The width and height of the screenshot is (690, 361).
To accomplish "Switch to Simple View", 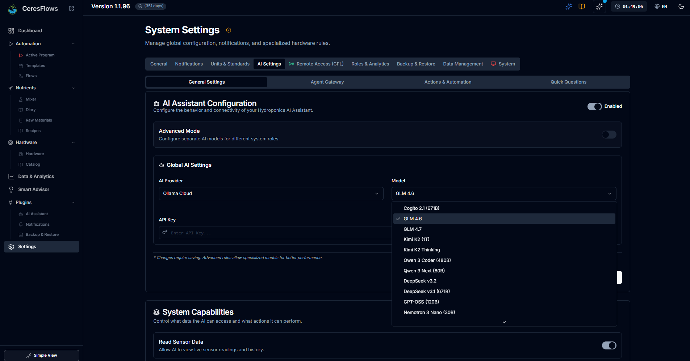I will pyautogui.click(x=42, y=355).
